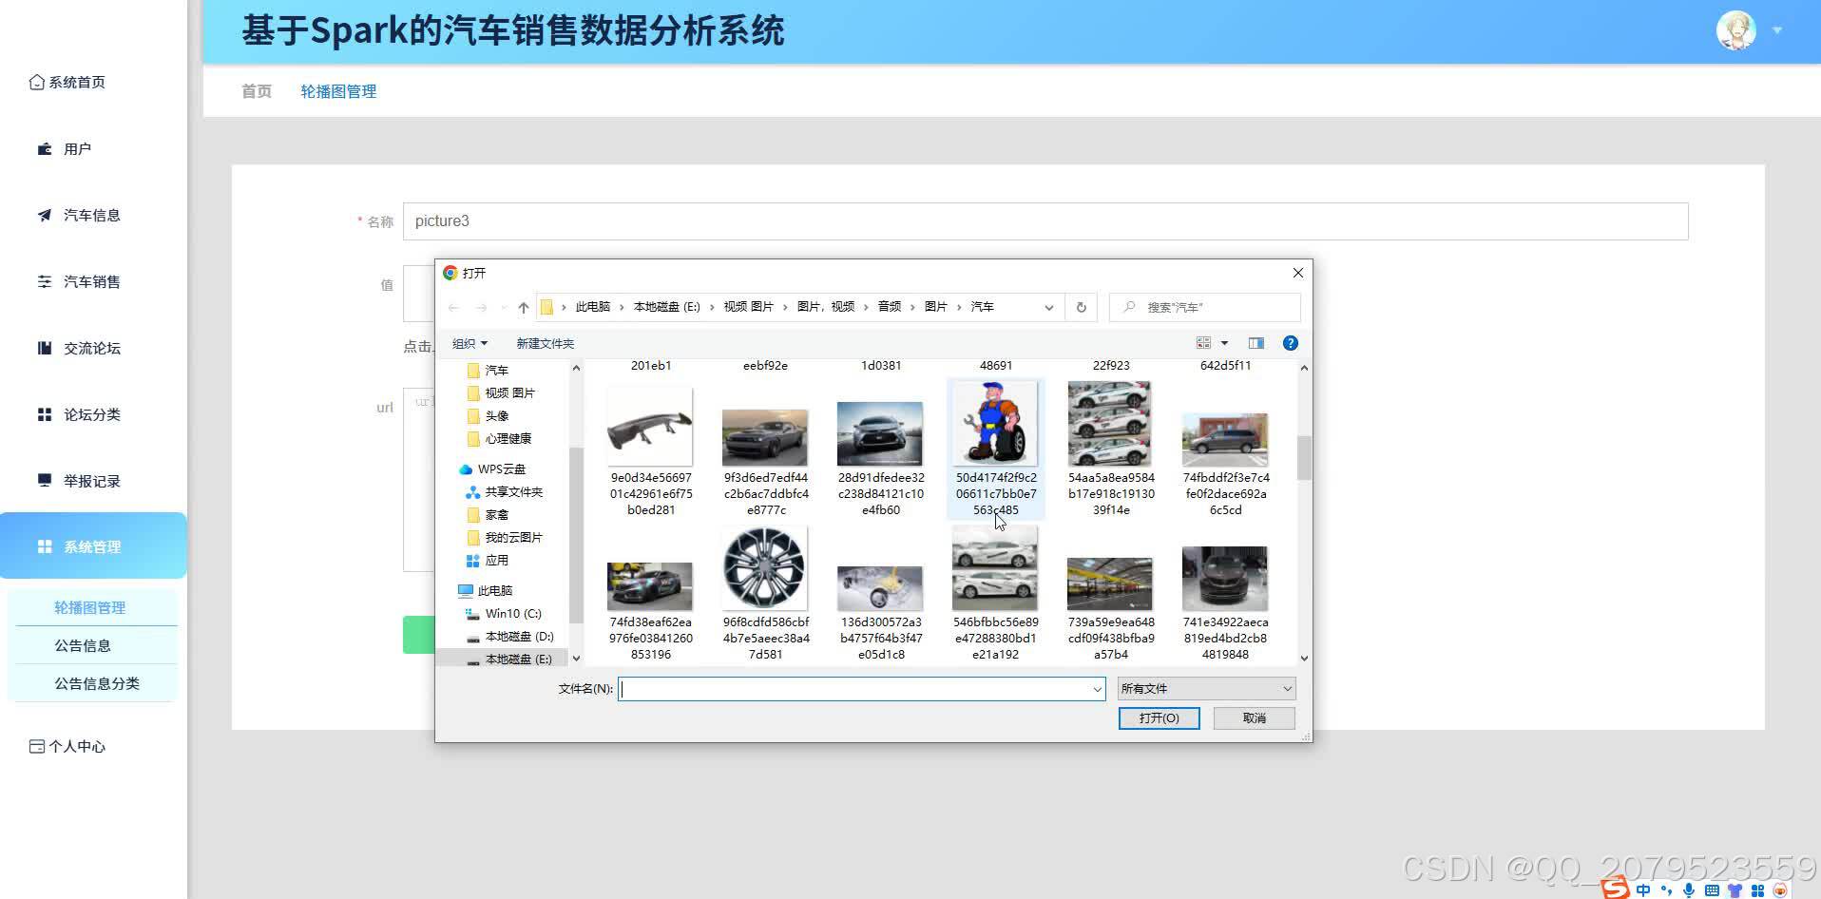Go to the 首页 breadcrumb tab
Viewport: 1821px width, 899px height.
257,91
